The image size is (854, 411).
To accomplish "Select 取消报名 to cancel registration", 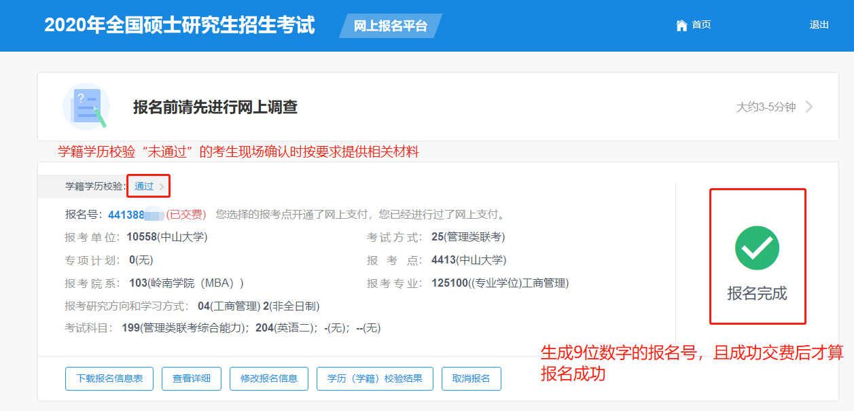I will (471, 378).
